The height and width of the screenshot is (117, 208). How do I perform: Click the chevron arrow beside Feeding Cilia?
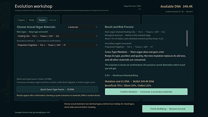click(x=96, y=36)
